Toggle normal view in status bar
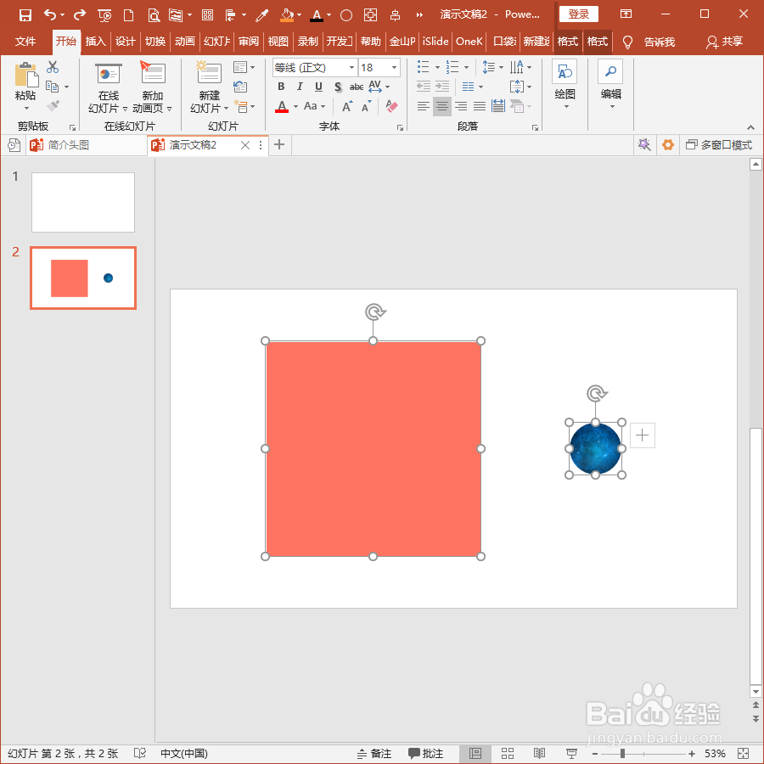The width and height of the screenshot is (764, 764). tap(475, 753)
